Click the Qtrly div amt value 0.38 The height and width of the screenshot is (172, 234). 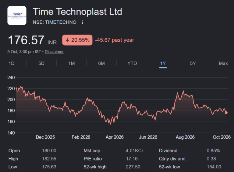coord(211,159)
